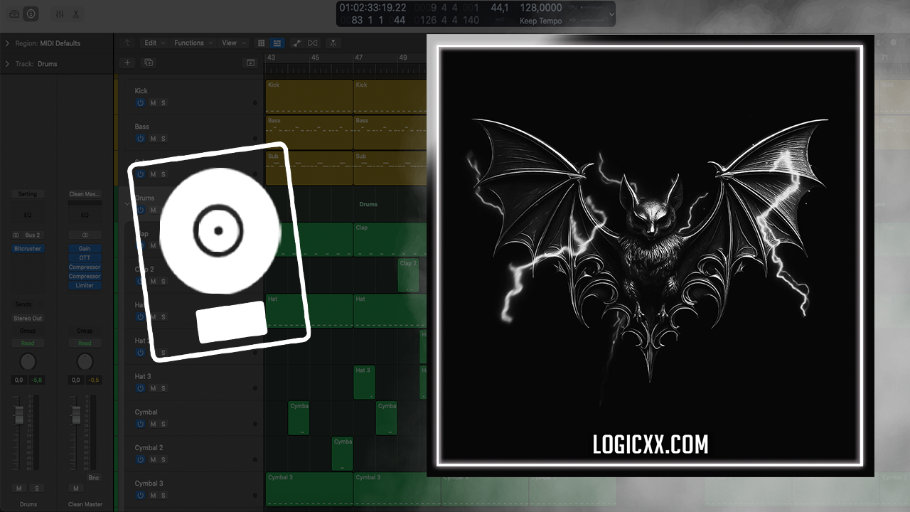Screen dimensions: 910x512
Task: Click the Limiter plug-in on Clean Master
Action: pos(85,285)
